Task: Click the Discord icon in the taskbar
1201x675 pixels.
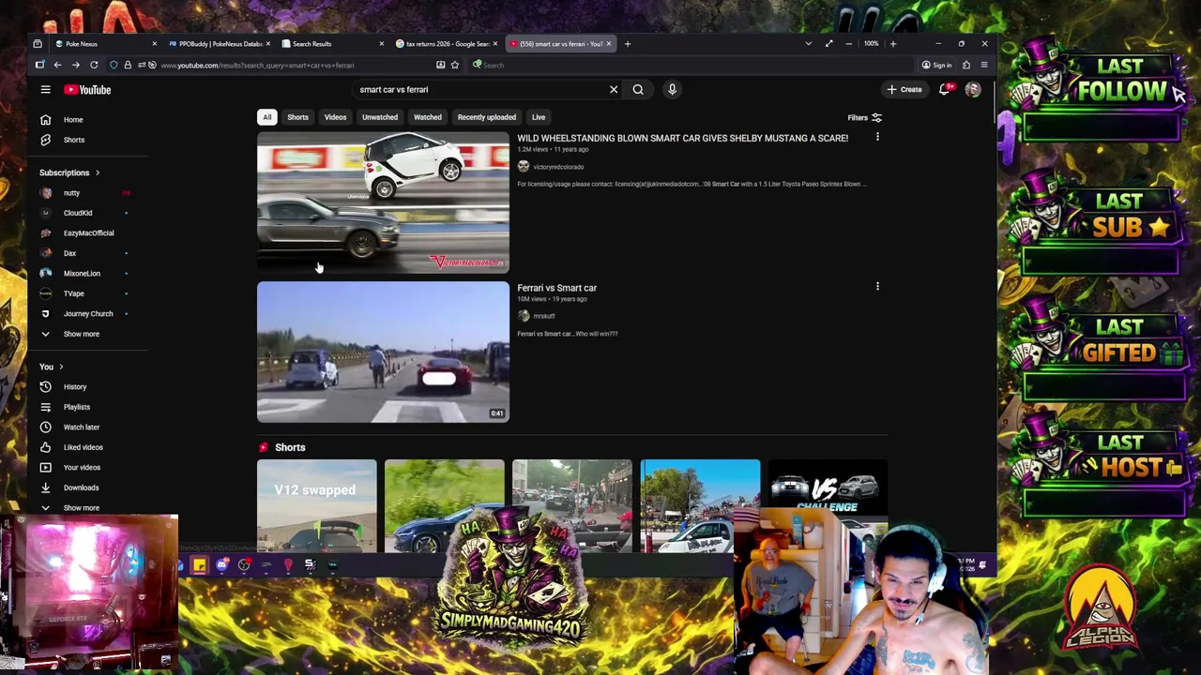Action: click(x=222, y=564)
